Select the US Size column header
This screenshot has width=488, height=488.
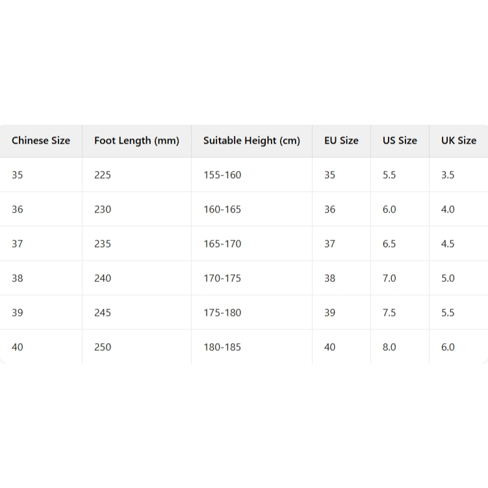[x=400, y=140]
